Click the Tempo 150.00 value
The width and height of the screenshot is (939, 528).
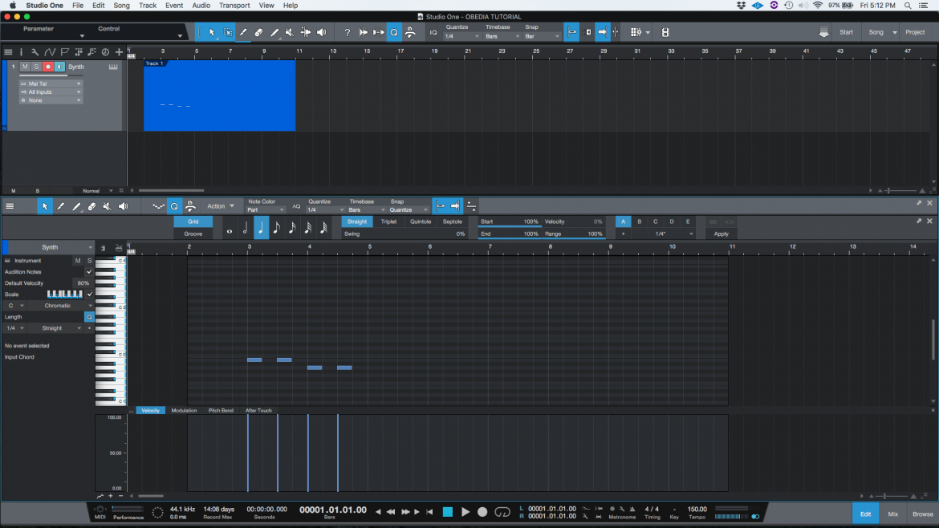pyautogui.click(x=697, y=510)
